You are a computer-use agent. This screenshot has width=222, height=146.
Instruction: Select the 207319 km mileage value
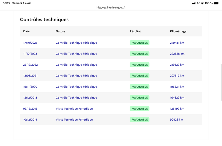tap(177, 76)
